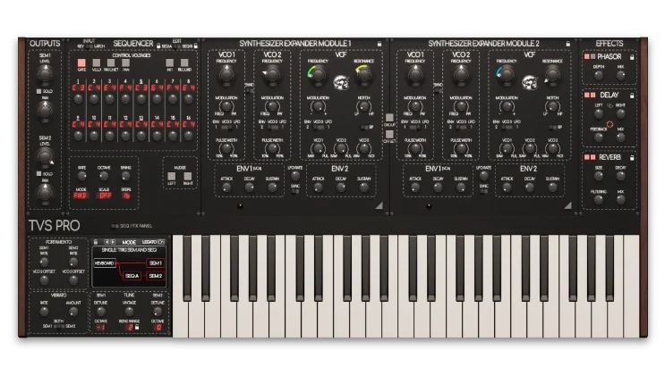665x375 pixels.
Task: Click sequencer step 1 note display
Action: [78, 88]
